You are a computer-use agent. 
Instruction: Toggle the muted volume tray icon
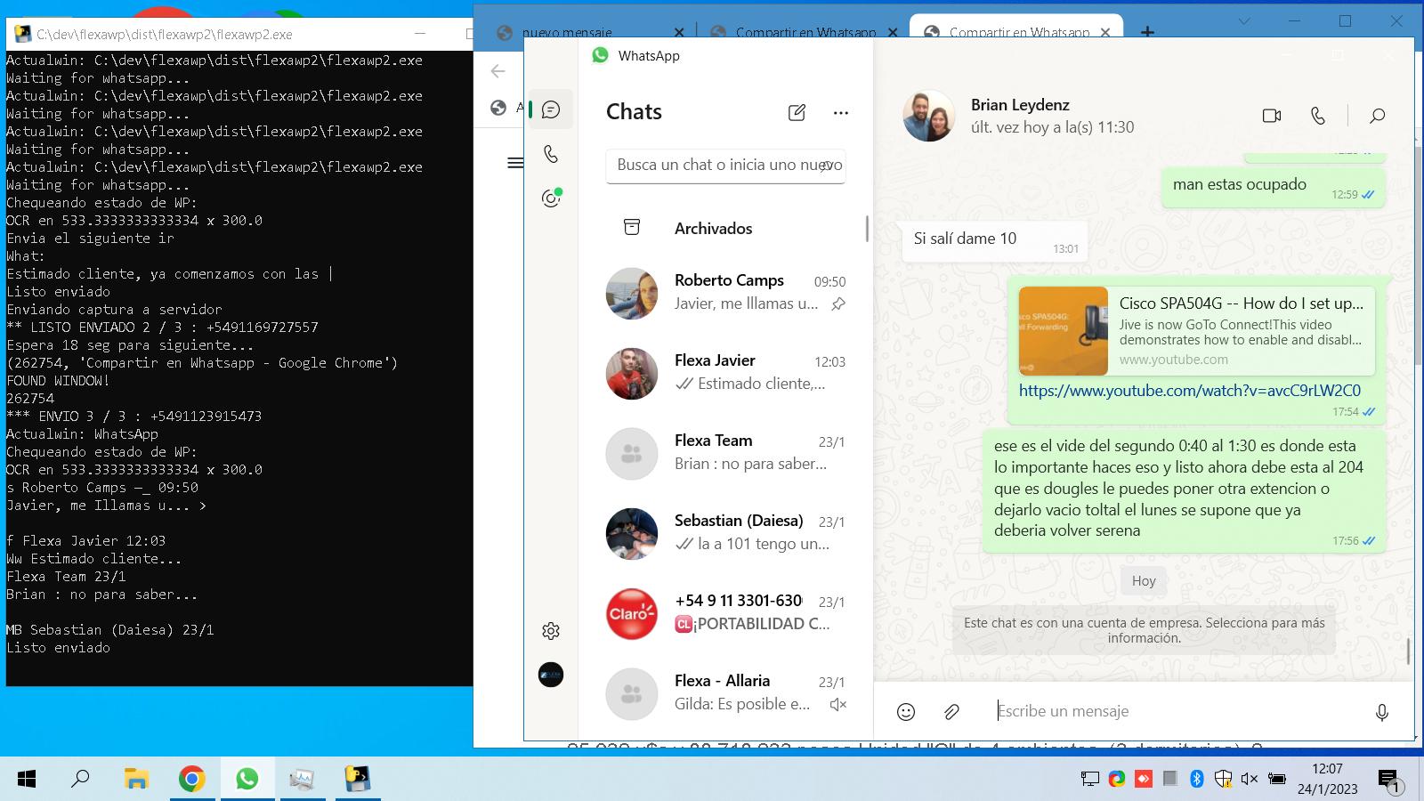1250,779
